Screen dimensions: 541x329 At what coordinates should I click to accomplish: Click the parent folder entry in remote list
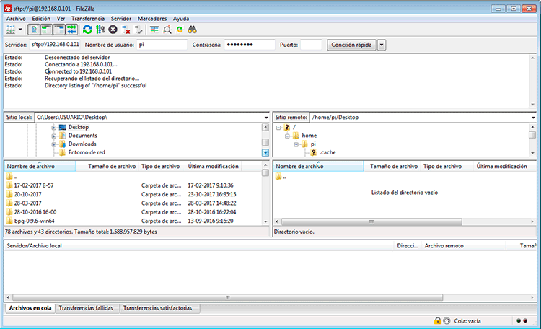pos(281,177)
